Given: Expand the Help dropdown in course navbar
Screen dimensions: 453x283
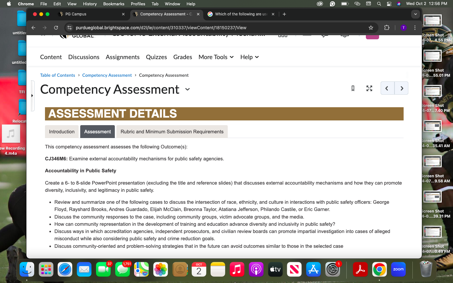Looking at the screenshot, I should click(x=250, y=57).
